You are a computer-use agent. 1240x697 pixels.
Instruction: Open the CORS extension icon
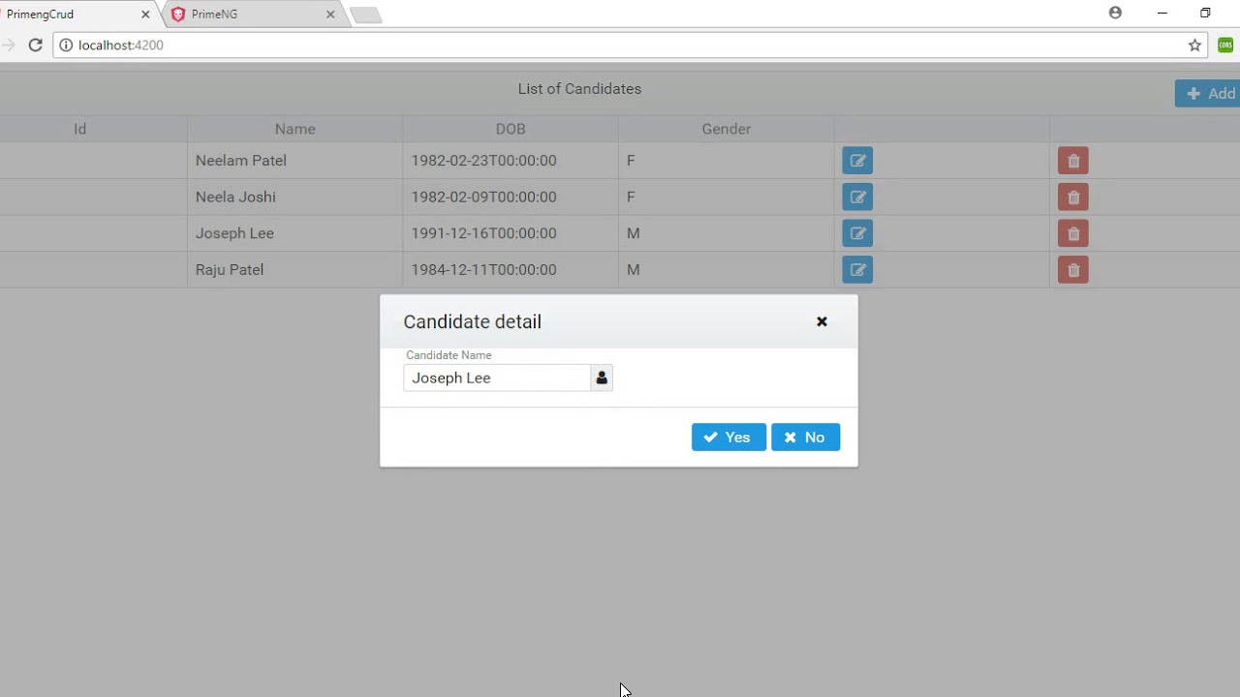tap(1225, 45)
